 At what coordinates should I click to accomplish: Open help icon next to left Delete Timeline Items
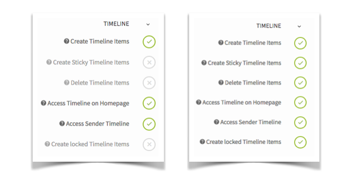[x=67, y=82]
